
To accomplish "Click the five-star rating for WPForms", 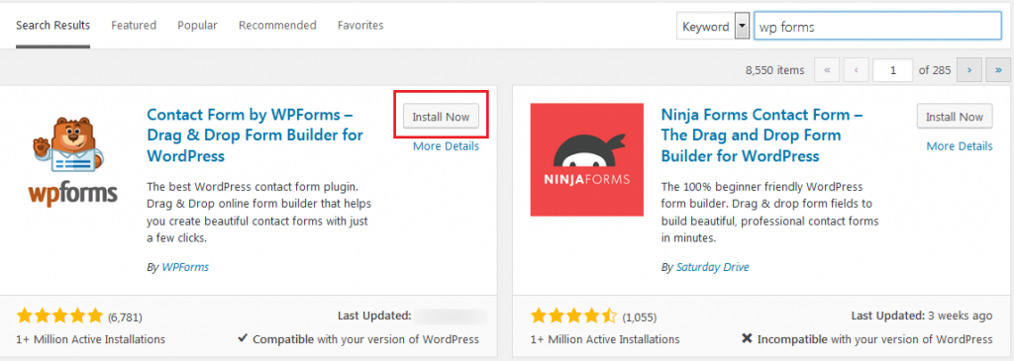I will (59, 316).
